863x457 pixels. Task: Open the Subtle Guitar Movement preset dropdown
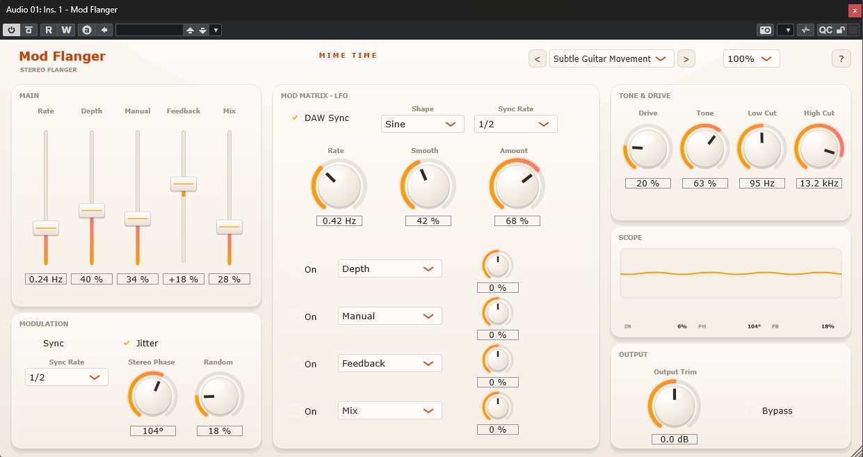click(612, 58)
